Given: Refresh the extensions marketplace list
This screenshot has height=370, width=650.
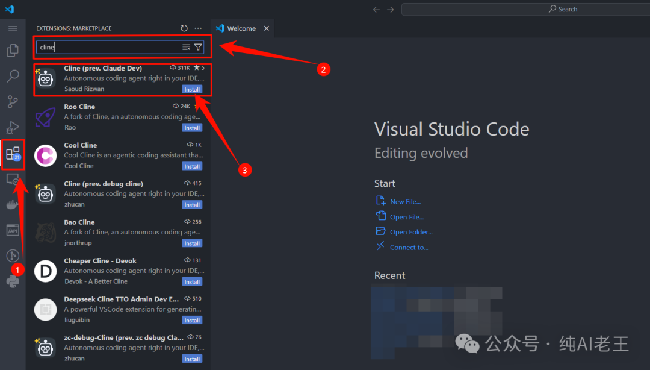Looking at the screenshot, I should pyautogui.click(x=184, y=28).
